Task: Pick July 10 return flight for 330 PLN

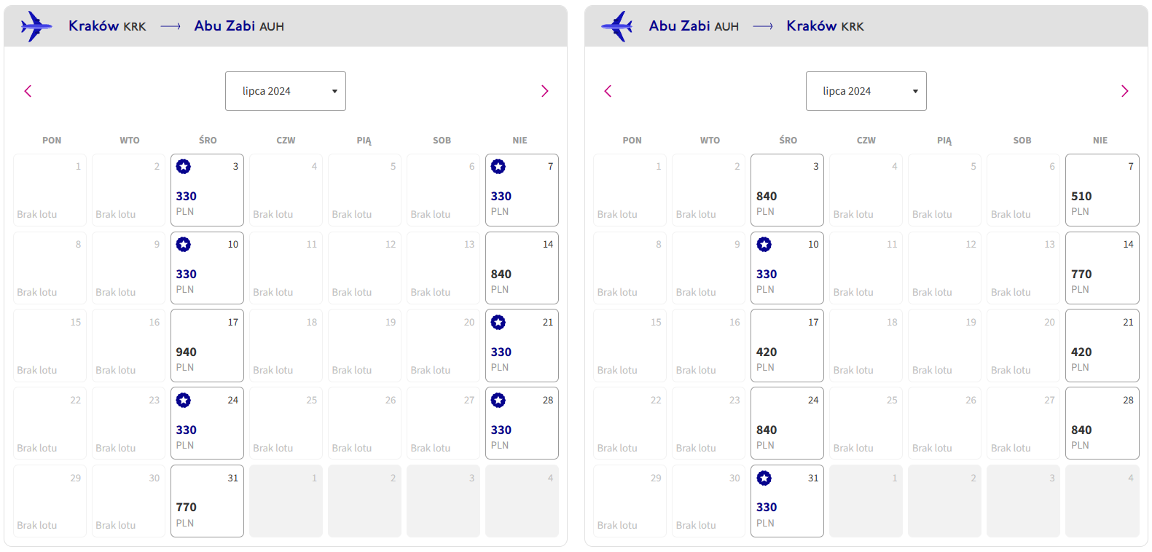Action: (787, 268)
